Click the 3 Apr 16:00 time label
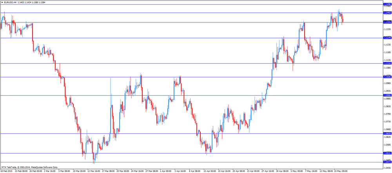392x173 pixels. (181, 171)
